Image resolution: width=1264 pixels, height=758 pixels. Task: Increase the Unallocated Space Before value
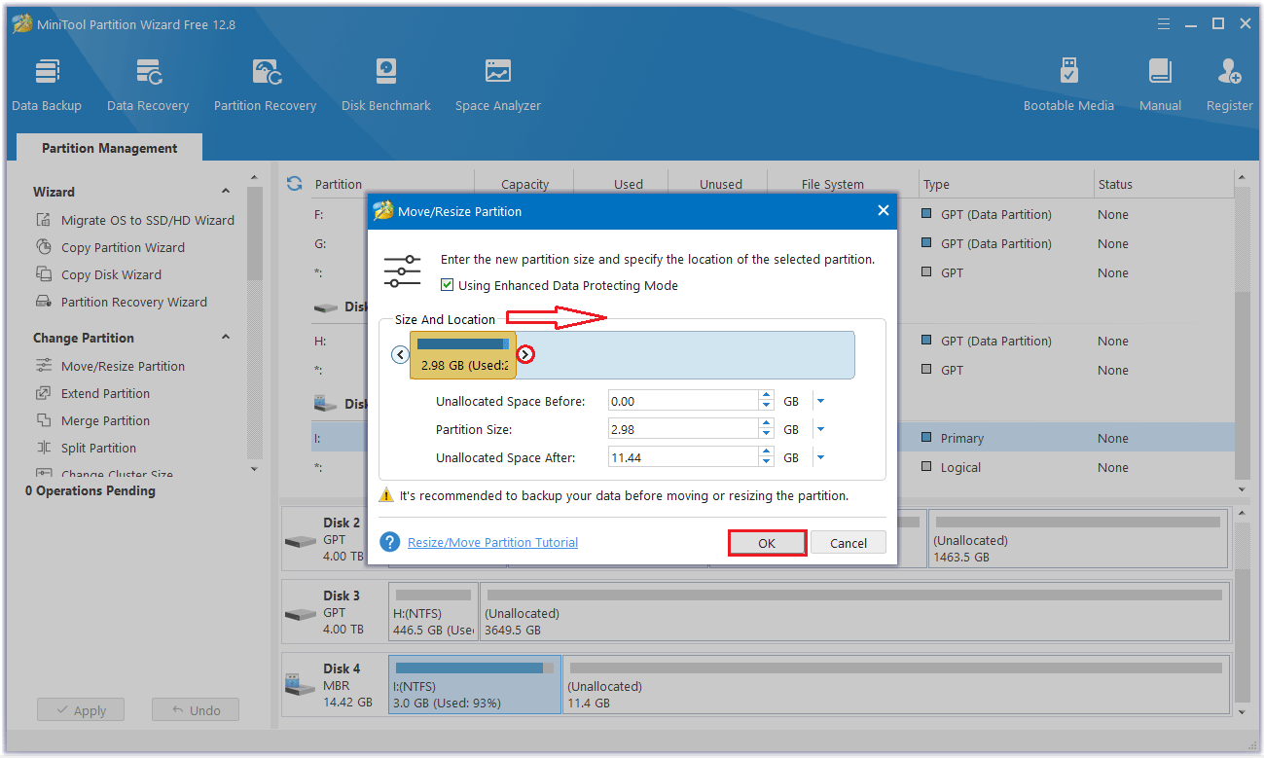pyautogui.click(x=767, y=396)
